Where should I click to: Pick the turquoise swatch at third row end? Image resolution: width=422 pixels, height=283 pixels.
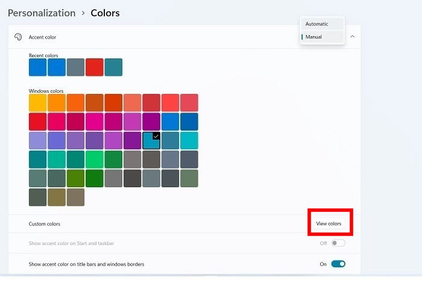tap(189, 140)
